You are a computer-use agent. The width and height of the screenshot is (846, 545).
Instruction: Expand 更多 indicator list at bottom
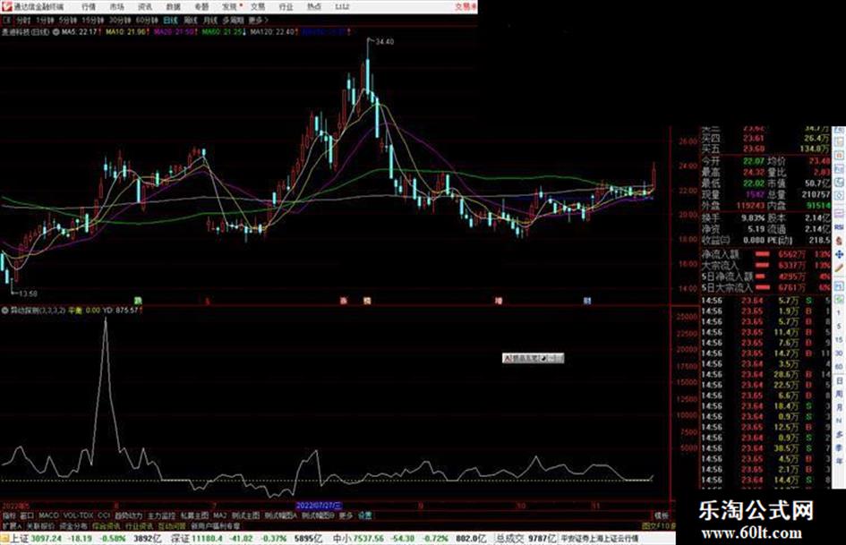[346, 515]
